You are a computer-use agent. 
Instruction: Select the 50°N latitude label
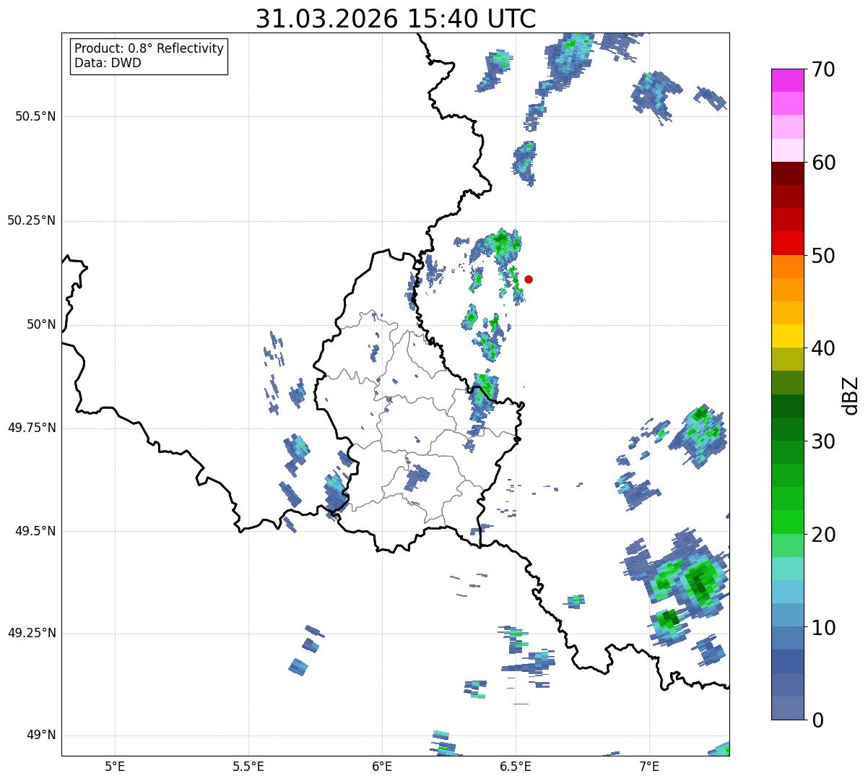pos(41,324)
